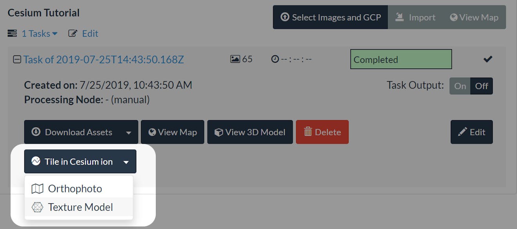The width and height of the screenshot is (517, 229).
Task: Expand the 1 Tasks dropdown
Action: (39, 34)
